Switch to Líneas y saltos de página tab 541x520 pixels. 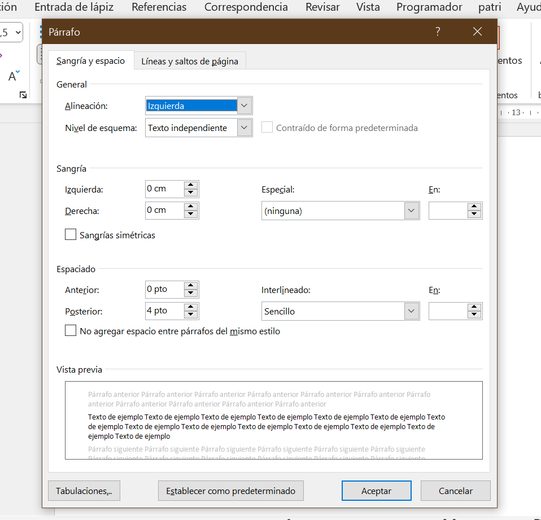(x=190, y=61)
